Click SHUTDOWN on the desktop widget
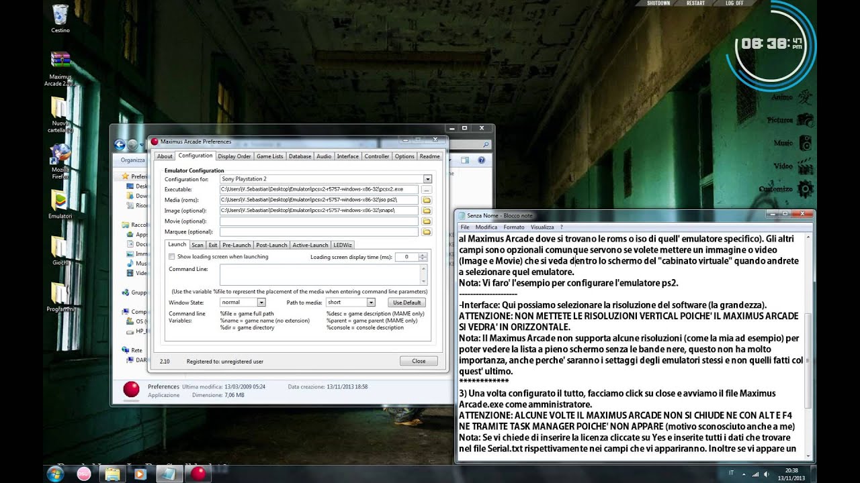860x483 pixels. coord(658,3)
